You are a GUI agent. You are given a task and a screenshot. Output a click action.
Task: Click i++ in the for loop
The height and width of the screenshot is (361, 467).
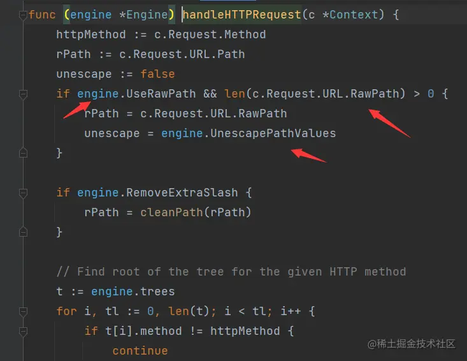click(x=291, y=311)
